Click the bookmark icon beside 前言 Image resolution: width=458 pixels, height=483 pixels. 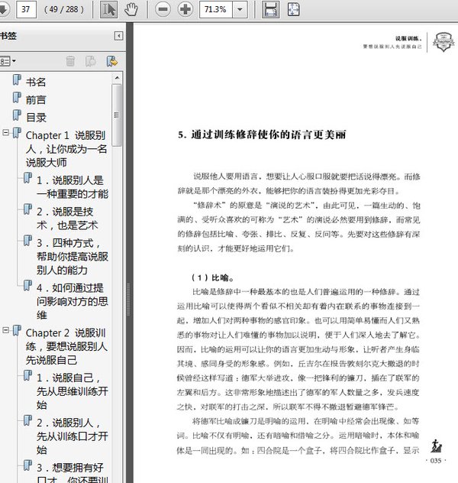point(17,98)
